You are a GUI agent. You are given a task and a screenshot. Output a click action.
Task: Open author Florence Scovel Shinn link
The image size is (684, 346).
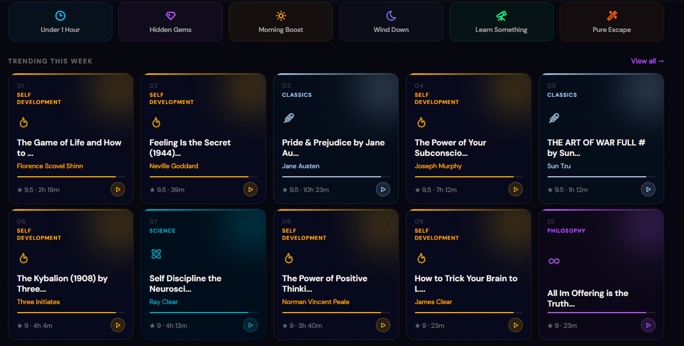(x=50, y=166)
